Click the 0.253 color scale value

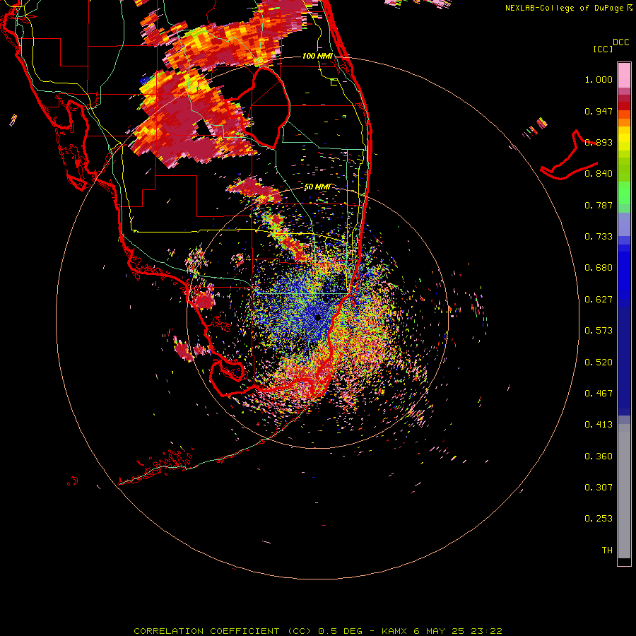click(599, 519)
